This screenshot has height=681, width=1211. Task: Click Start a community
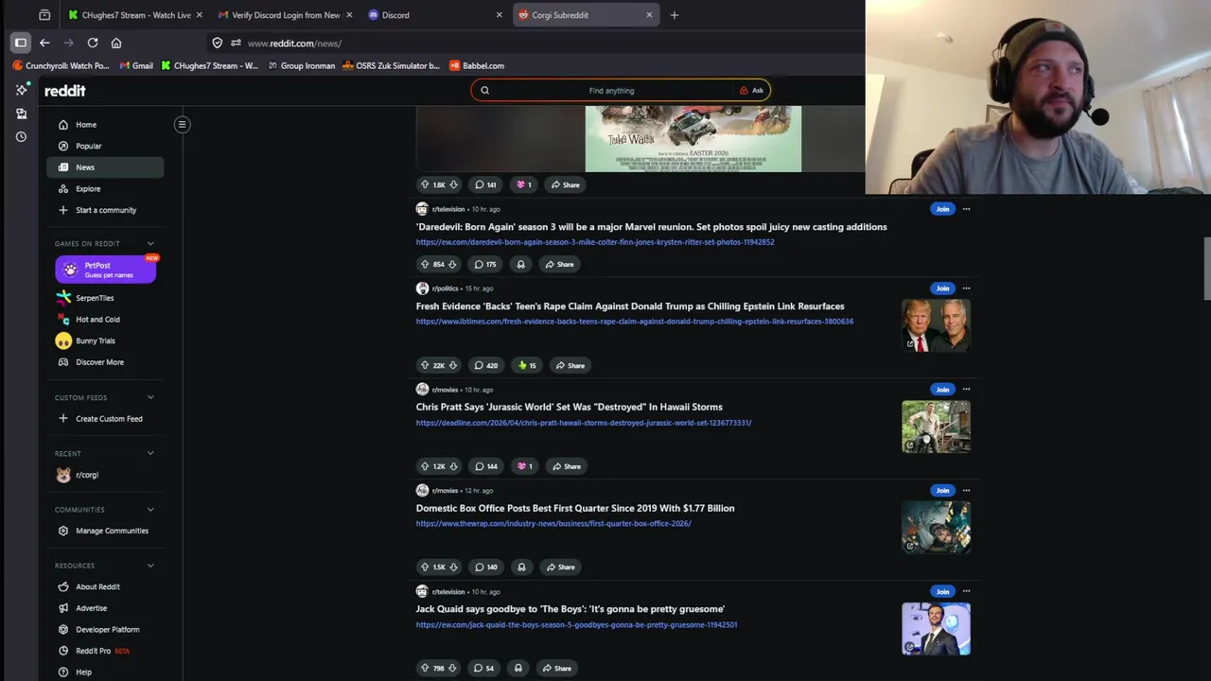105,210
